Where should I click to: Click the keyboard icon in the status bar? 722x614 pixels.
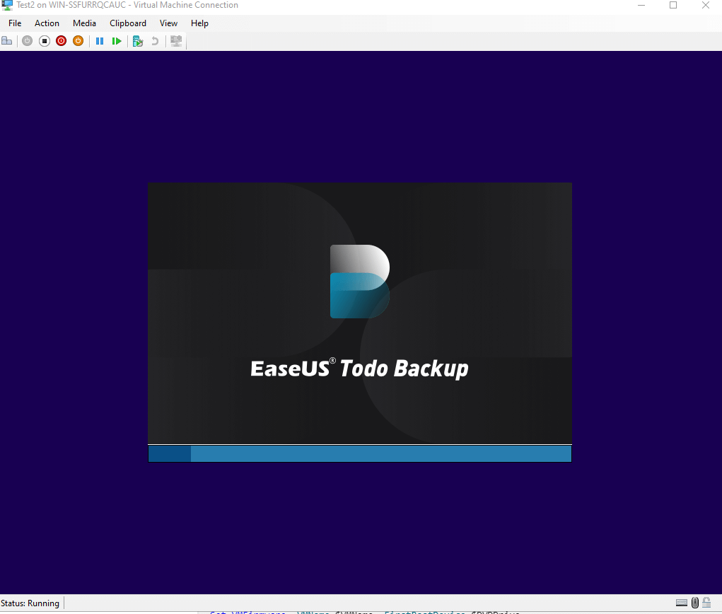pos(682,603)
